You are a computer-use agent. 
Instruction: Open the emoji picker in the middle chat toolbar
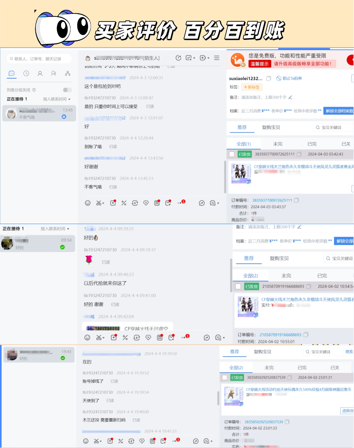87,338
